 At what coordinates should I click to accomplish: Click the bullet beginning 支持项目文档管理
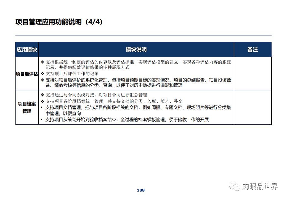tap(136, 110)
